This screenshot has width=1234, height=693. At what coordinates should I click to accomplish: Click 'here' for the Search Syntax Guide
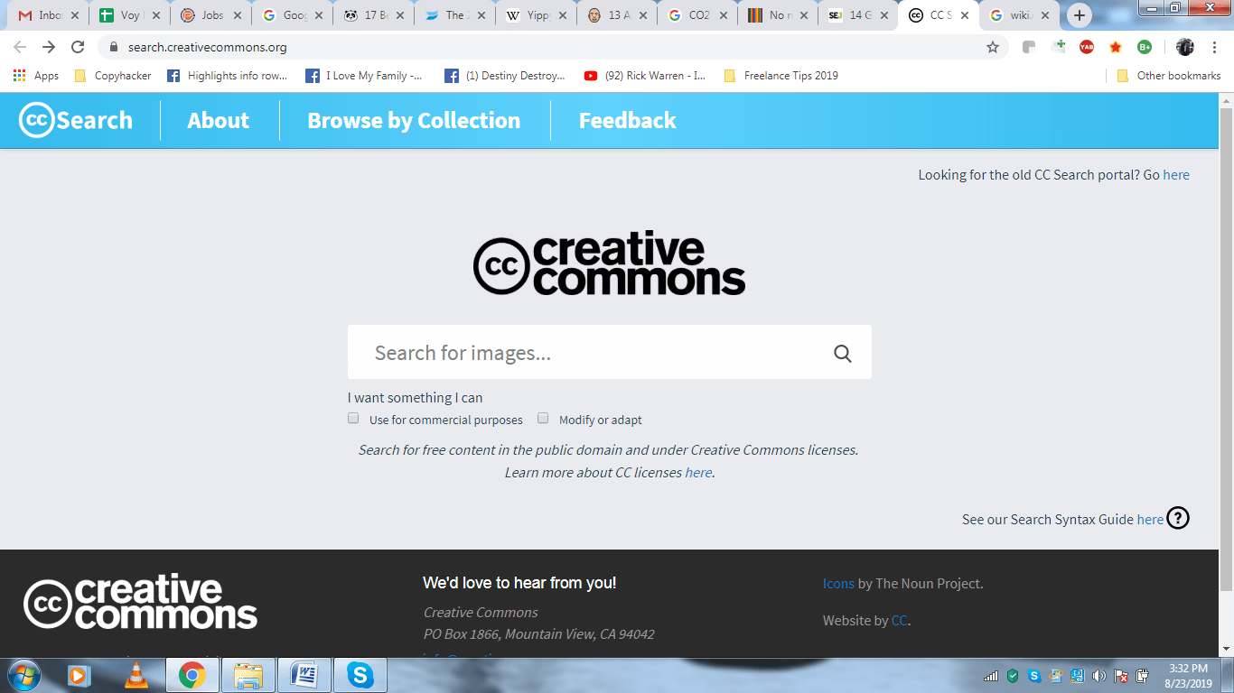click(x=1150, y=519)
